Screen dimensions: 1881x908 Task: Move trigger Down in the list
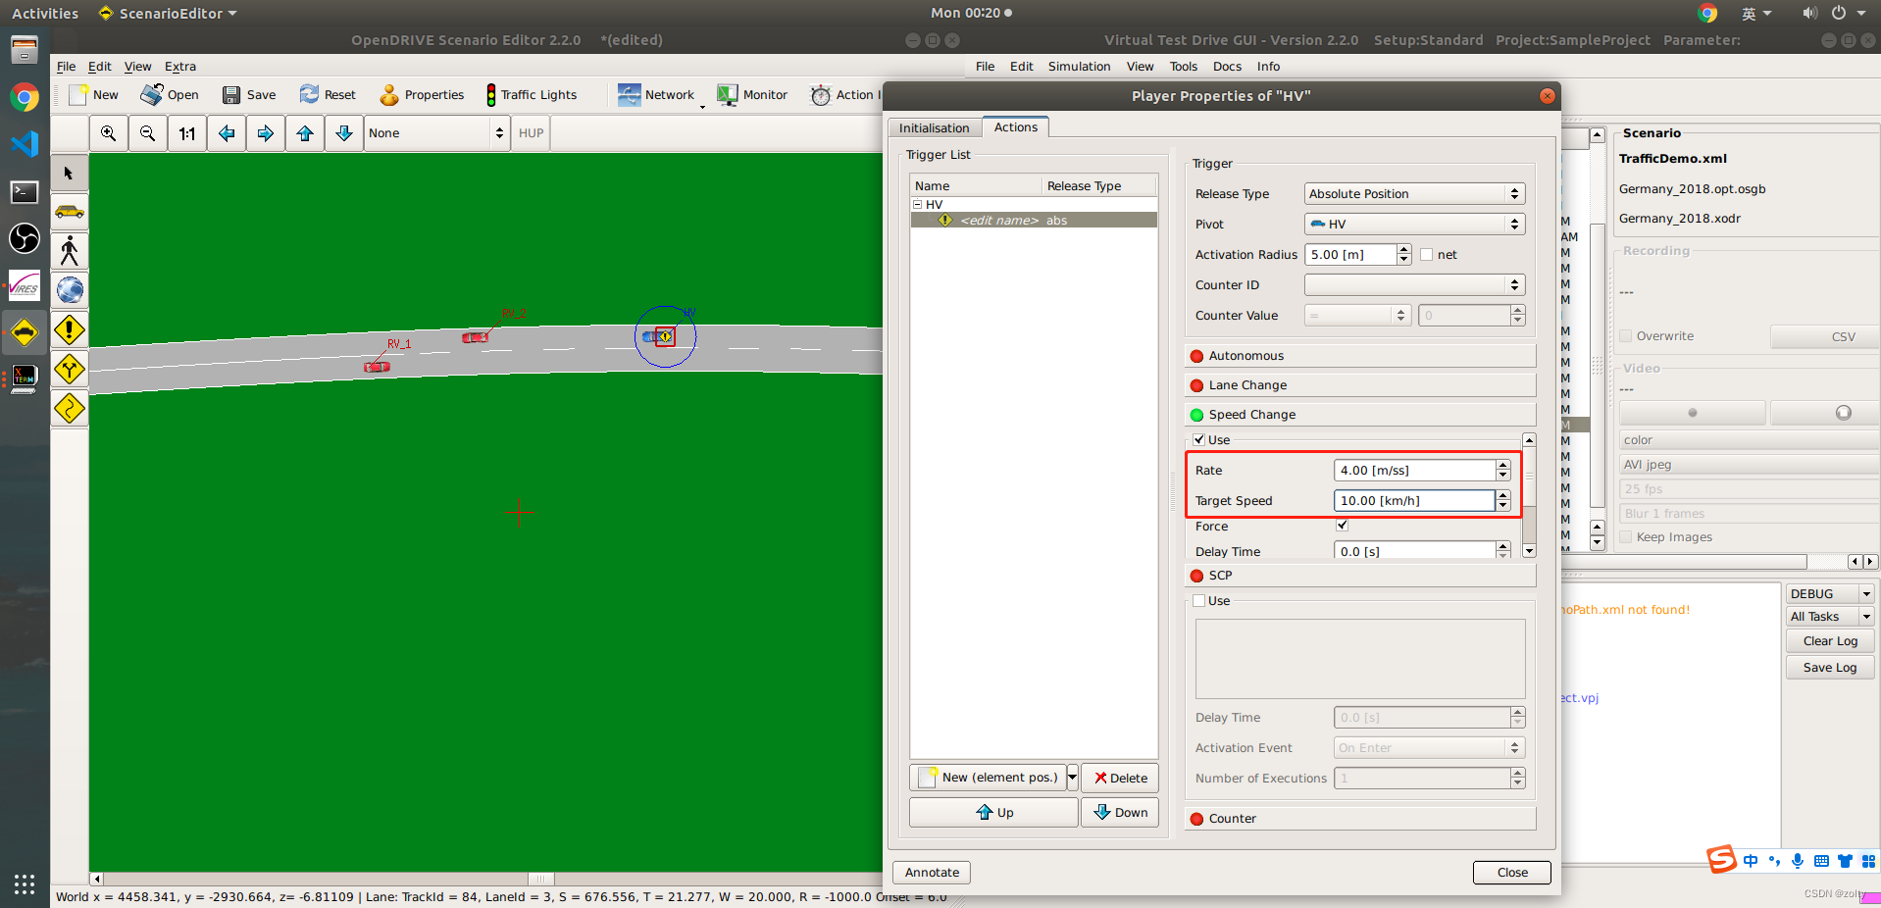tap(1120, 813)
